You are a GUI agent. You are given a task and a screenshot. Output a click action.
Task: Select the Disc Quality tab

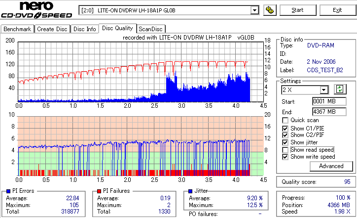[x=117, y=28]
